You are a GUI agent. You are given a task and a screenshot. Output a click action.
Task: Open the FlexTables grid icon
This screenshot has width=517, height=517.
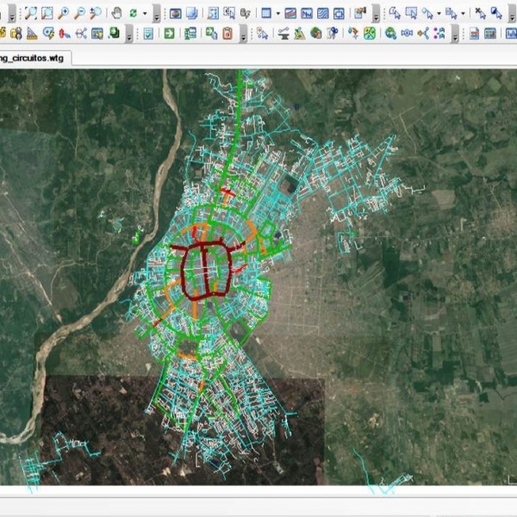coord(266,14)
